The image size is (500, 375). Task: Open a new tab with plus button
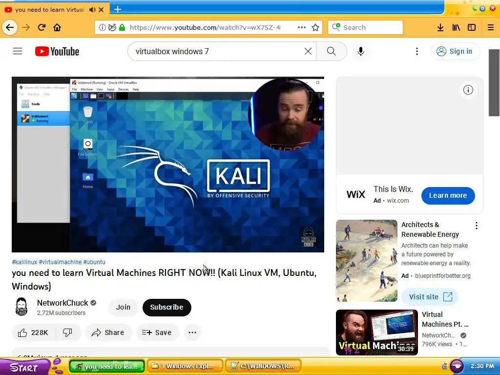(x=118, y=9)
